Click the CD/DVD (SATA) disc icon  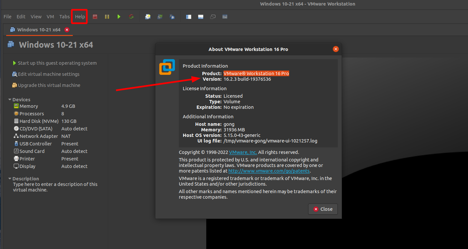coord(16,129)
